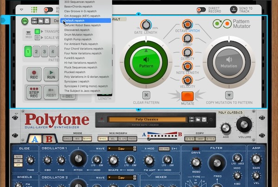Click the Gate Length knob

146,25
